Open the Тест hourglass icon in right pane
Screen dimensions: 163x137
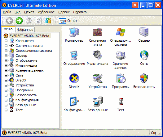(121, 102)
